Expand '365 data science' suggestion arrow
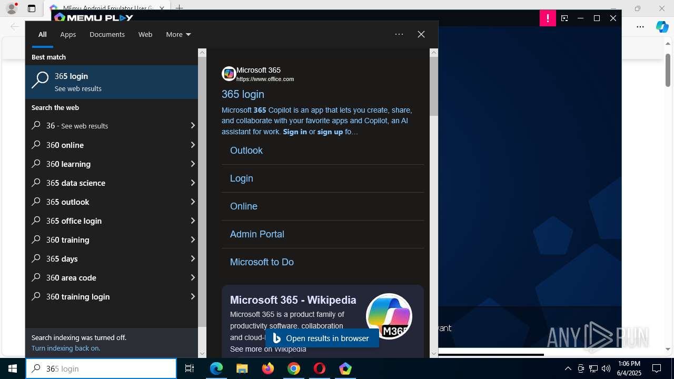This screenshot has width=674, height=379. (193, 183)
